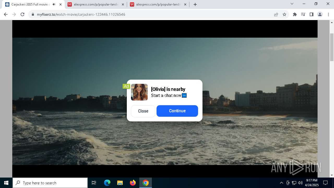The height and width of the screenshot is (188, 334).
Task: Close the second aliexpress tab
Action: [185, 4]
